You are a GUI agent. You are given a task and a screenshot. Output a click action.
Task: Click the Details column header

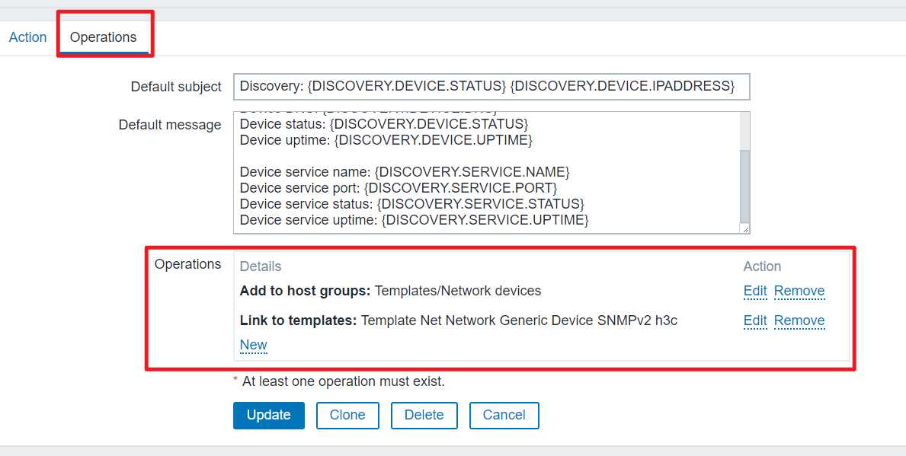261,266
